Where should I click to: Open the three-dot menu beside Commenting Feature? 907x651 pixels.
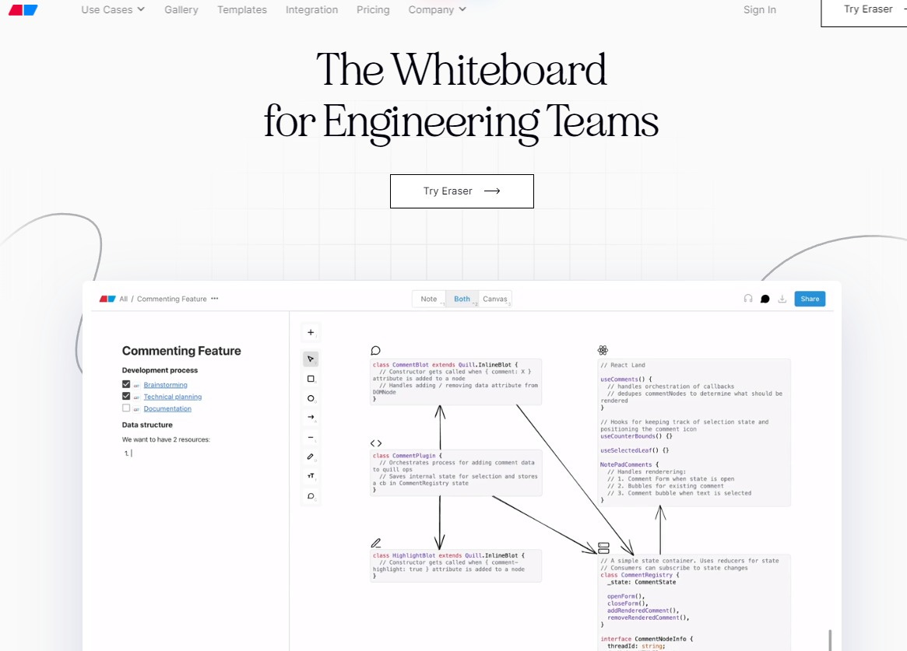215,299
